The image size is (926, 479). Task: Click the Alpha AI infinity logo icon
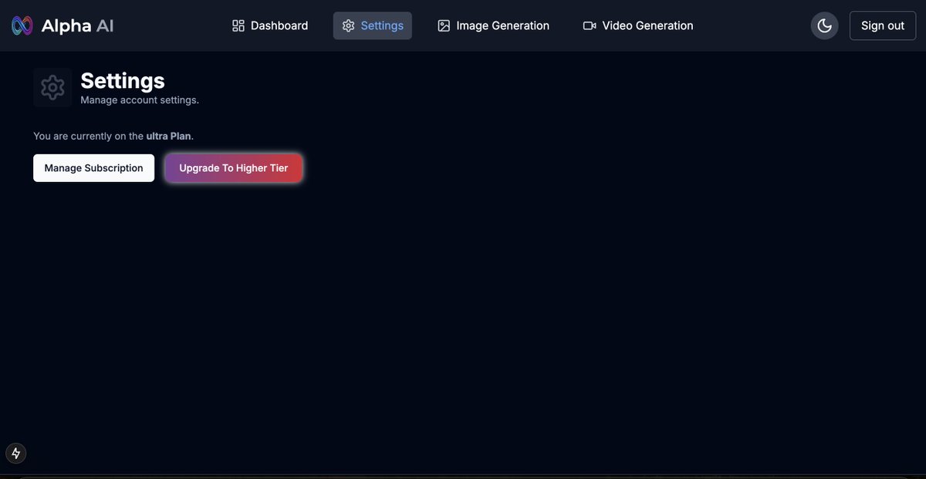click(22, 25)
